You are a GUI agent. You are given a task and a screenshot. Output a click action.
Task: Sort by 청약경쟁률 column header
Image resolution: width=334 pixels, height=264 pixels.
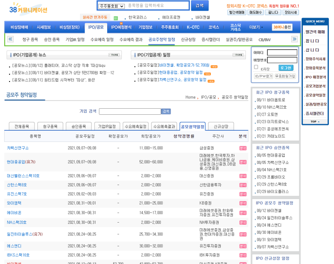(x=184, y=136)
